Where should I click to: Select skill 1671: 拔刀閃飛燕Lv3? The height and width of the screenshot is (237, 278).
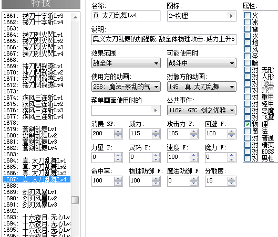pos(37,79)
